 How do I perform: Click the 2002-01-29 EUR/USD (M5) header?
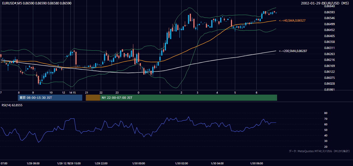(x=325, y=3)
